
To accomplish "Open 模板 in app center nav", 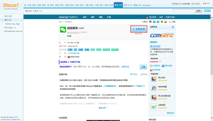I will [101, 17].
